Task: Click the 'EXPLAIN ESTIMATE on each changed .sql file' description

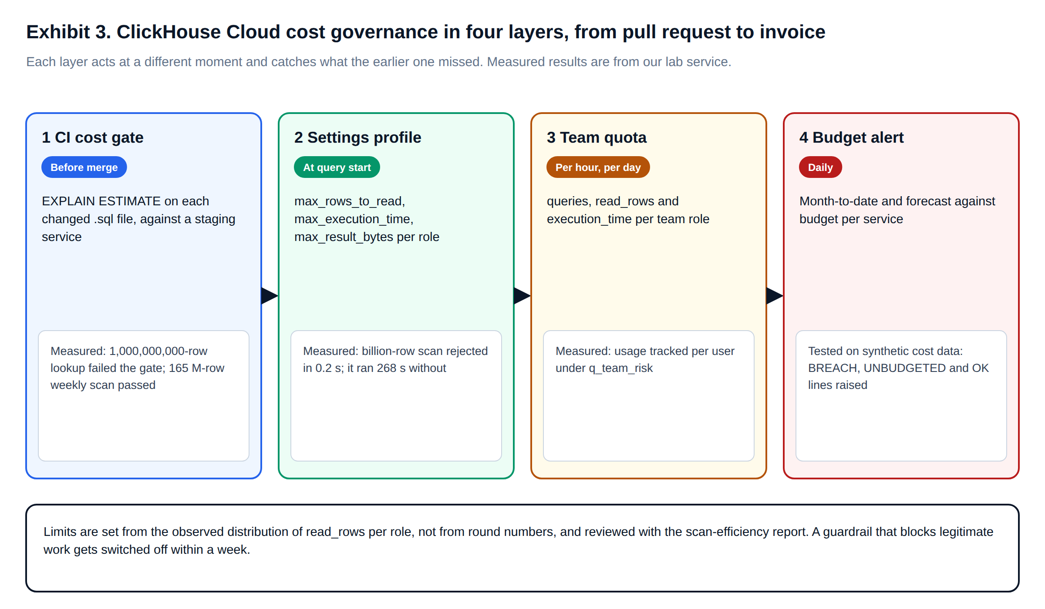Action: pyautogui.click(x=138, y=219)
